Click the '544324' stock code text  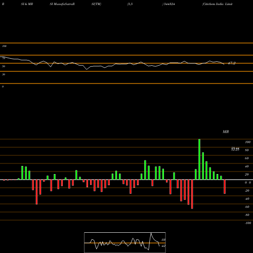click(169, 4)
